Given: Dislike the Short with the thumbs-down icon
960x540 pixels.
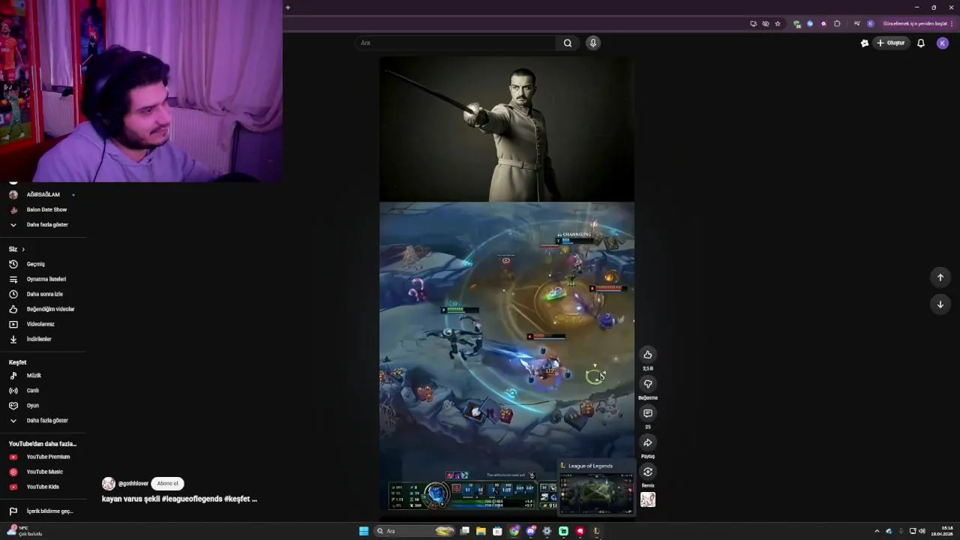Looking at the screenshot, I should tap(648, 384).
